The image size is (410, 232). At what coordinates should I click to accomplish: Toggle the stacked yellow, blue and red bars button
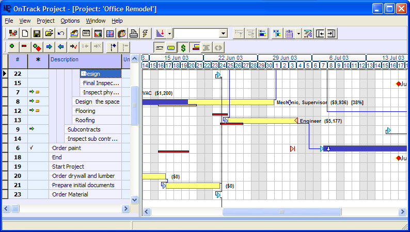tap(195, 47)
